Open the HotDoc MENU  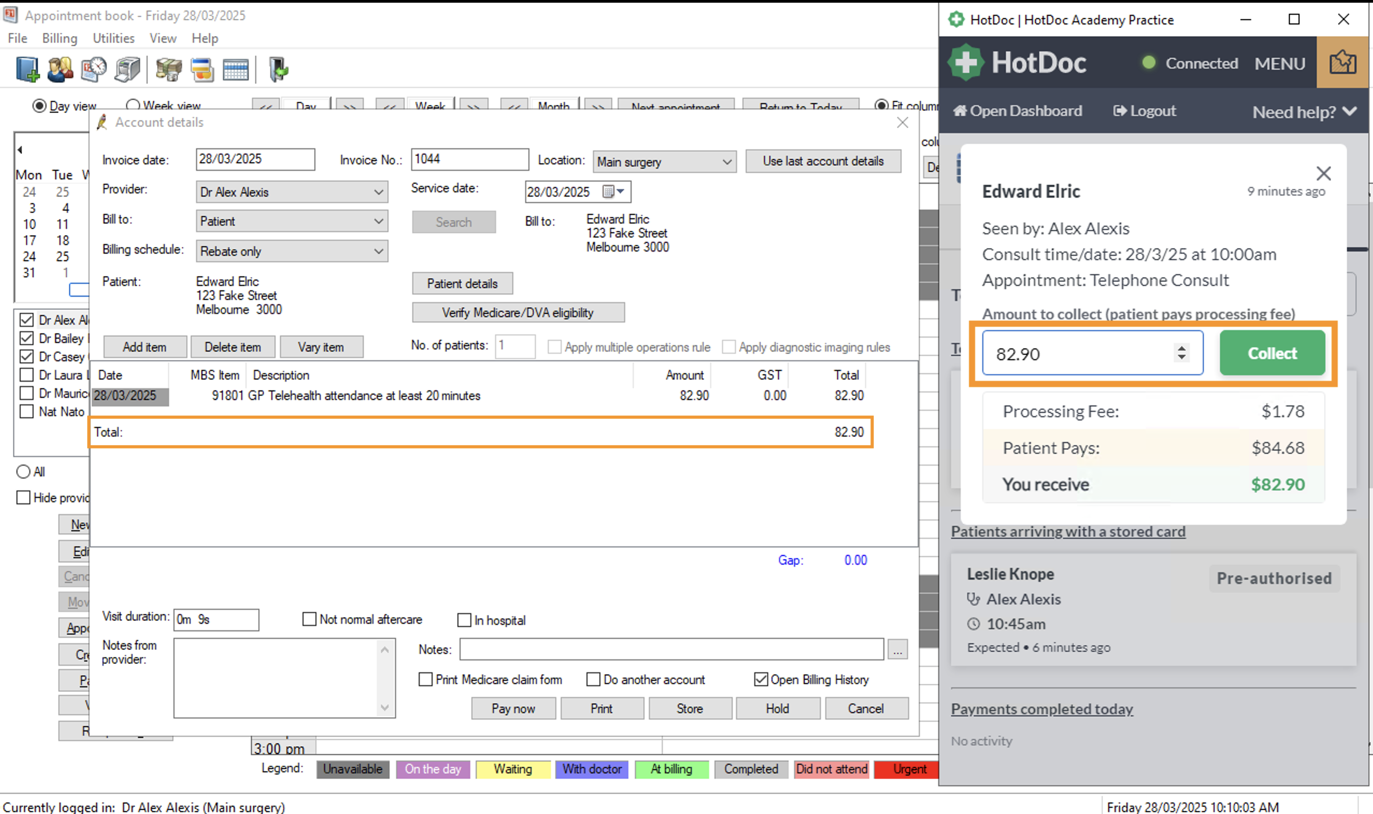coord(1280,64)
